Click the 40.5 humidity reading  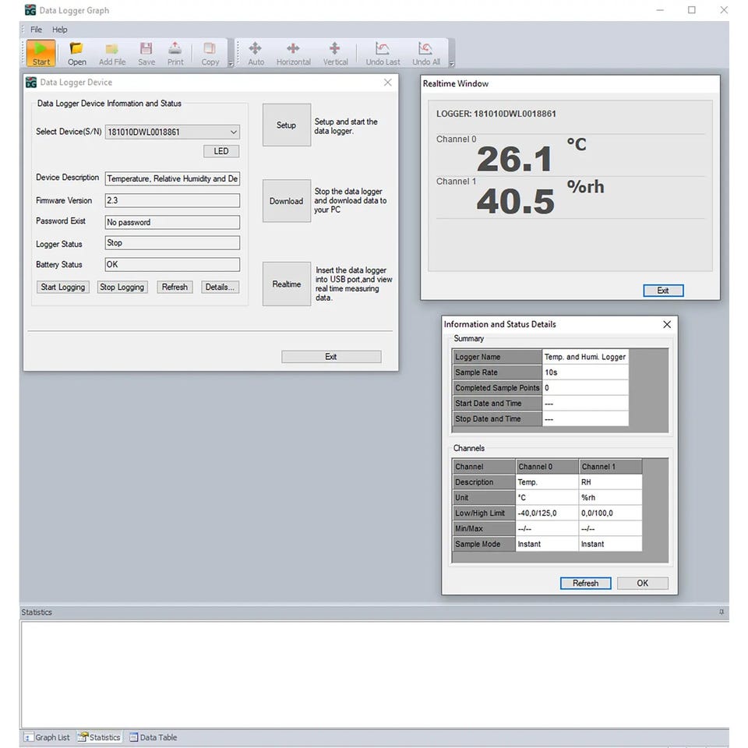coord(515,201)
